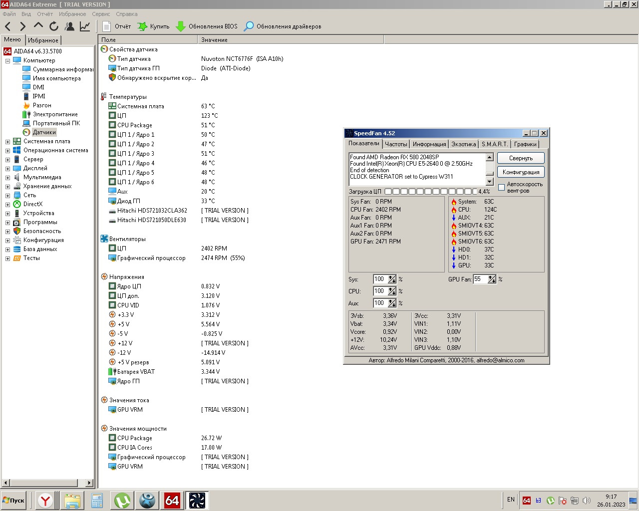Collapse the Компьютер tree node

click(7, 61)
